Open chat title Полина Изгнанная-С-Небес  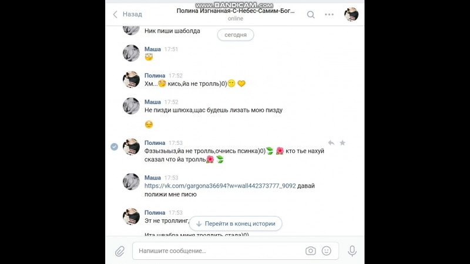pyautogui.click(x=236, y=11)
